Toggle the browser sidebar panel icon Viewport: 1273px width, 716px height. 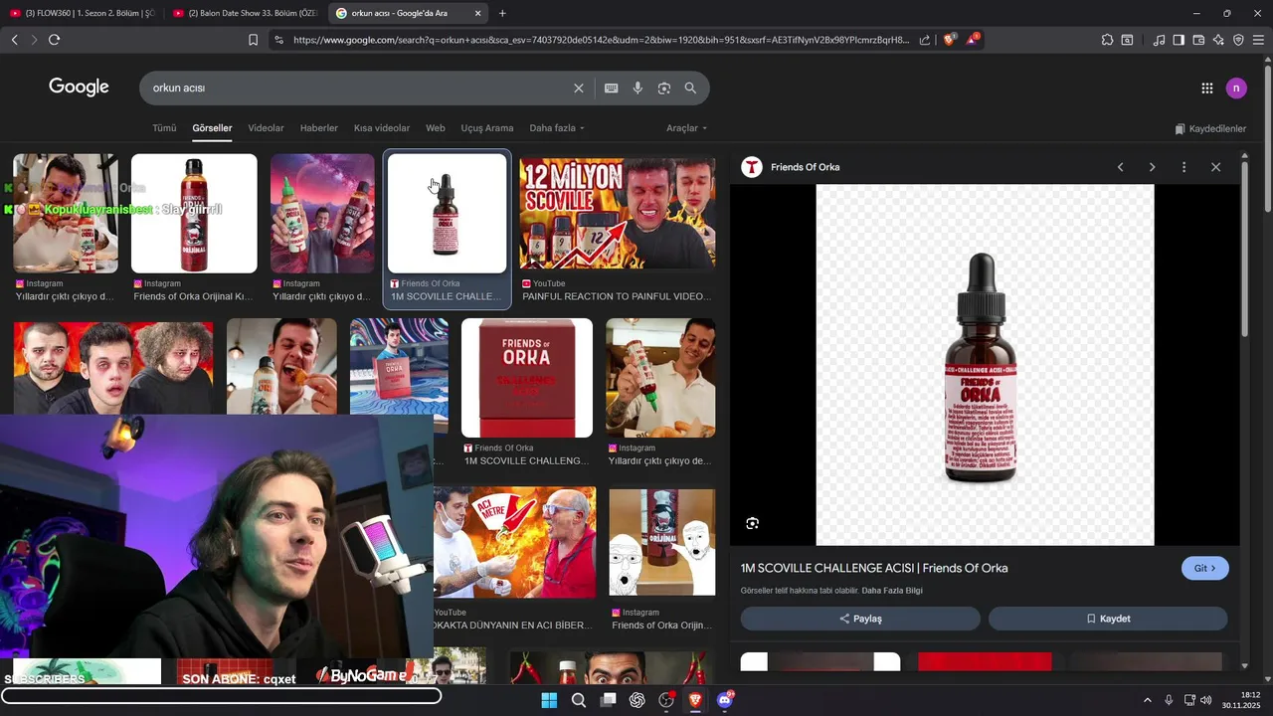pyautogui.click(x=1179, y=40)
